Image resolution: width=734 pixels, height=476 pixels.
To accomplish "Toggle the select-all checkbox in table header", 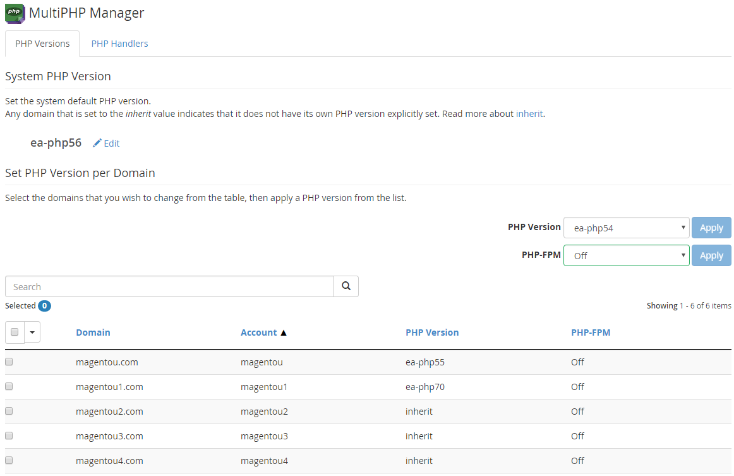I will coord(15,332).
